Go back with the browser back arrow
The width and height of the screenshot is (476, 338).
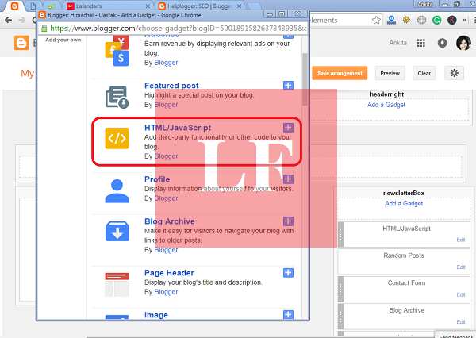9,20
